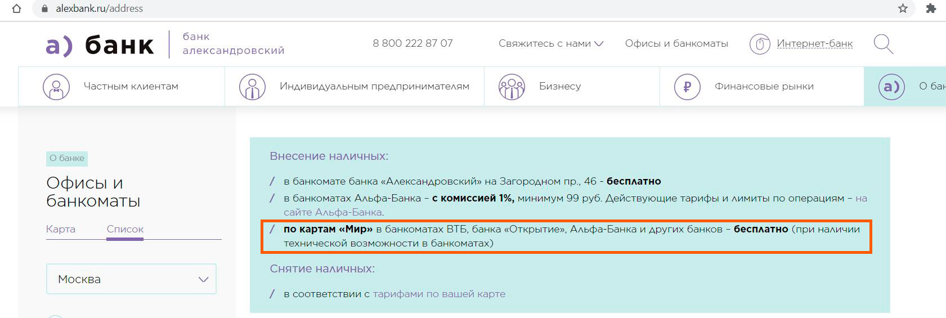Screen dimensions: 946x318
Task: Click the Бизнесу group icon
Action: pos(512,87)
